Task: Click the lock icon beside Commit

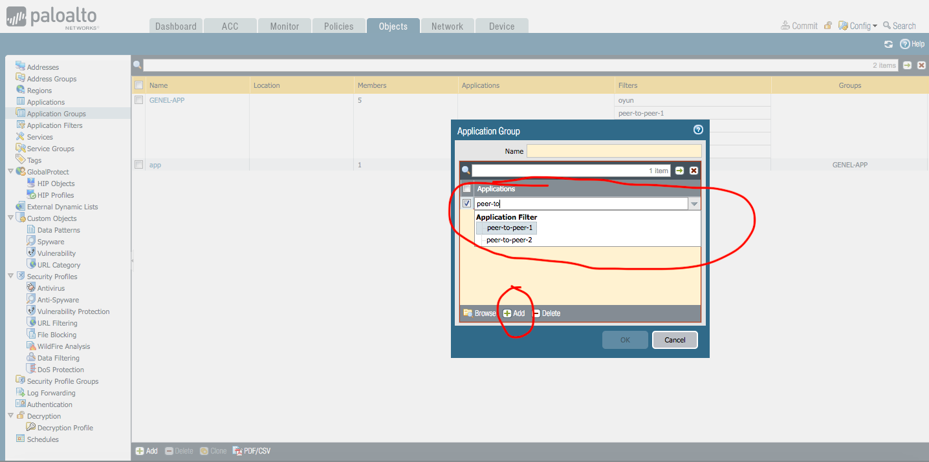Action: [x=828, y=26]
